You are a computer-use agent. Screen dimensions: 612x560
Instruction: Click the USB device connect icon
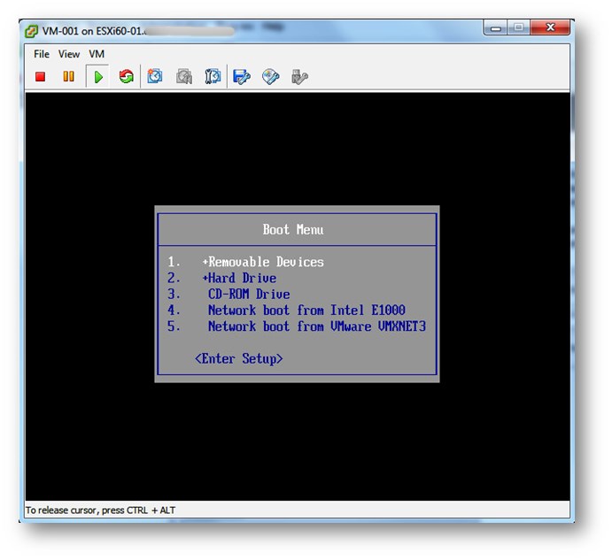[x=299, y=77]
